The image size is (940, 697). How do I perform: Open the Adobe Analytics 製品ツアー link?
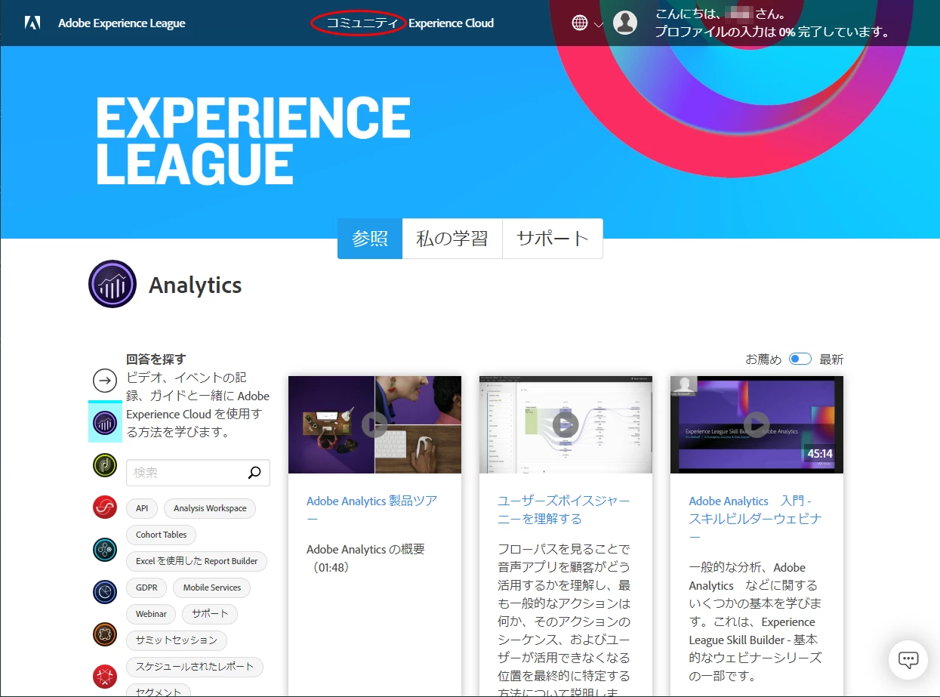pyautogui.click(x=372, y=510)
